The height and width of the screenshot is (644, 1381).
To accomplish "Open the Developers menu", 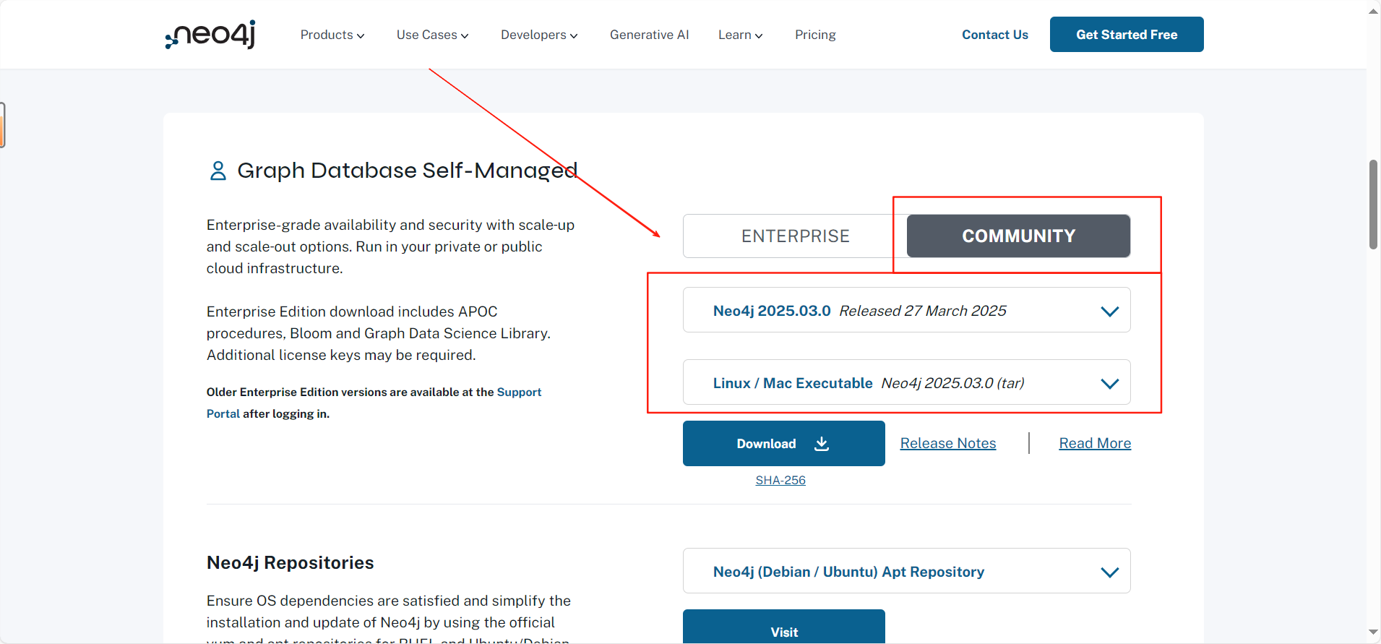I will (539, 35).
